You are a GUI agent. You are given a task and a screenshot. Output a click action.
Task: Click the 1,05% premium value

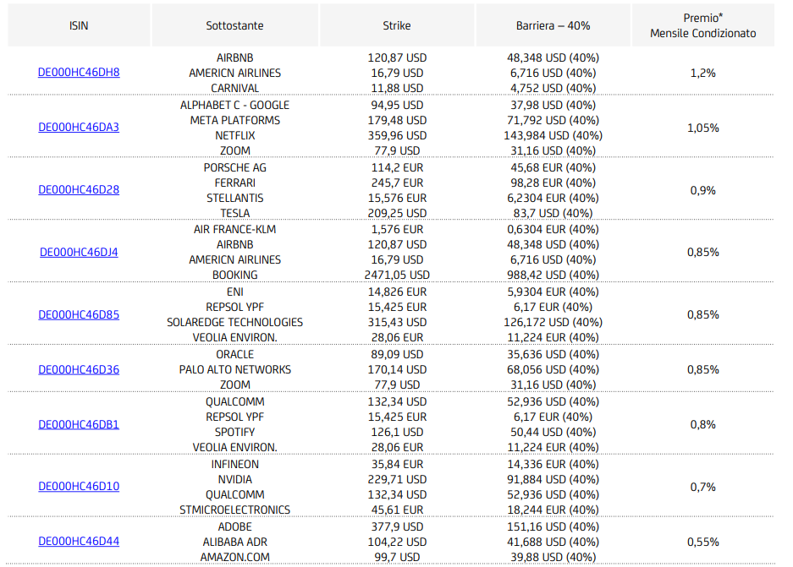coord(703,128)
